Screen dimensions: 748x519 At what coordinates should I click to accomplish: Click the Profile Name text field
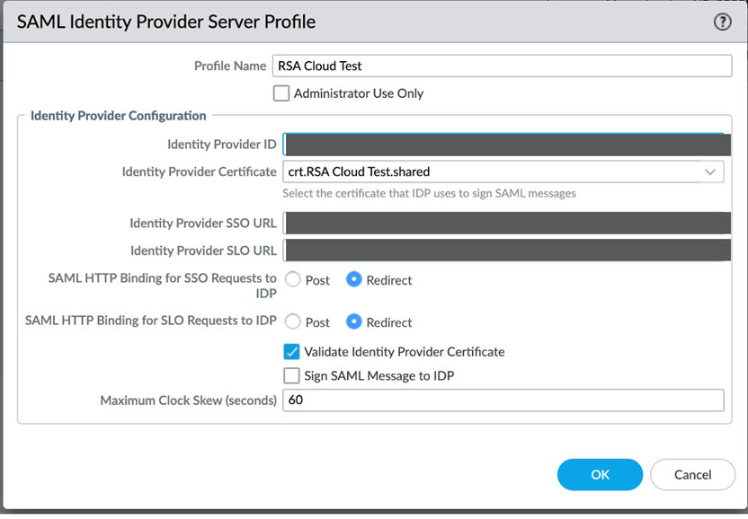[503, 66]
